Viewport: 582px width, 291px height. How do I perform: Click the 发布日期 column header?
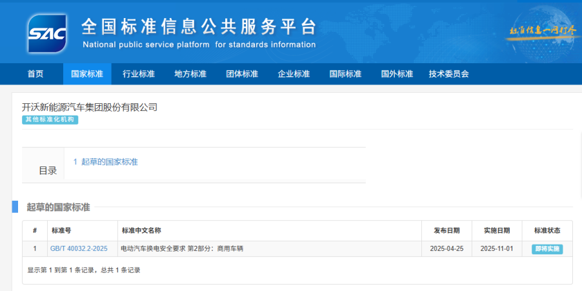point(447,230)
